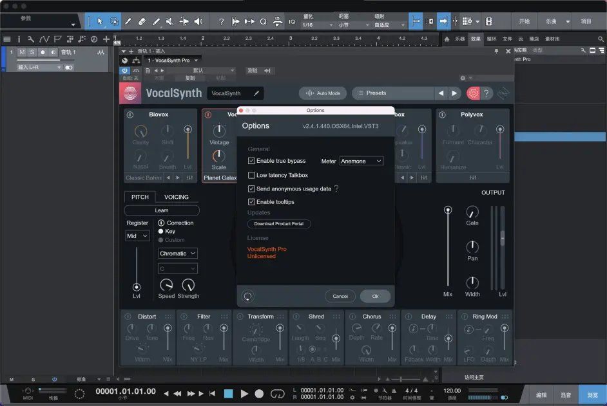This screenshot has width=607, height=406.
Task: Toggle the pitch Correction power button
Action: click(161, 223)
